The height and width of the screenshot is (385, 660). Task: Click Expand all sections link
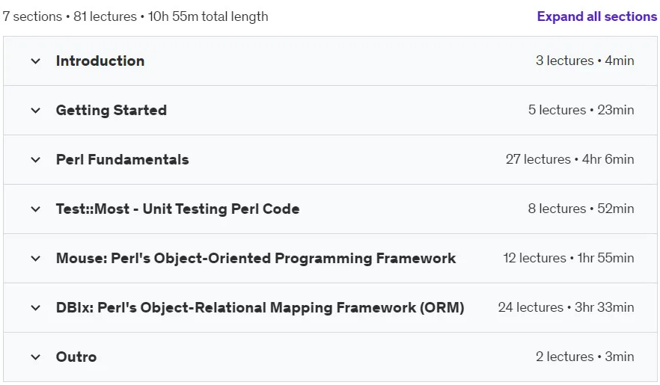(x=597, y=16)
